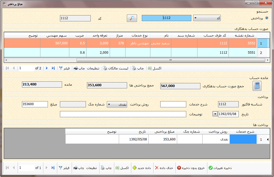Viewport: 274px width, 177px height.
Task: Open the date picker dropdown arrow
Action: pos(215,114)
